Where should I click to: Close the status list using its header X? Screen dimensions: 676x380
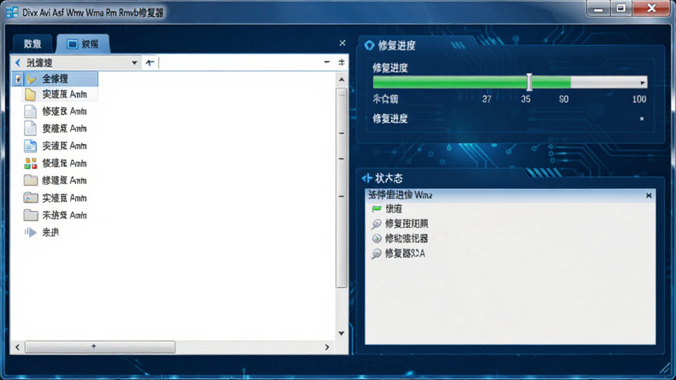coord(648,195)
